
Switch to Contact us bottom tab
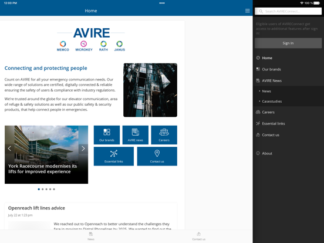coord(199,236)
